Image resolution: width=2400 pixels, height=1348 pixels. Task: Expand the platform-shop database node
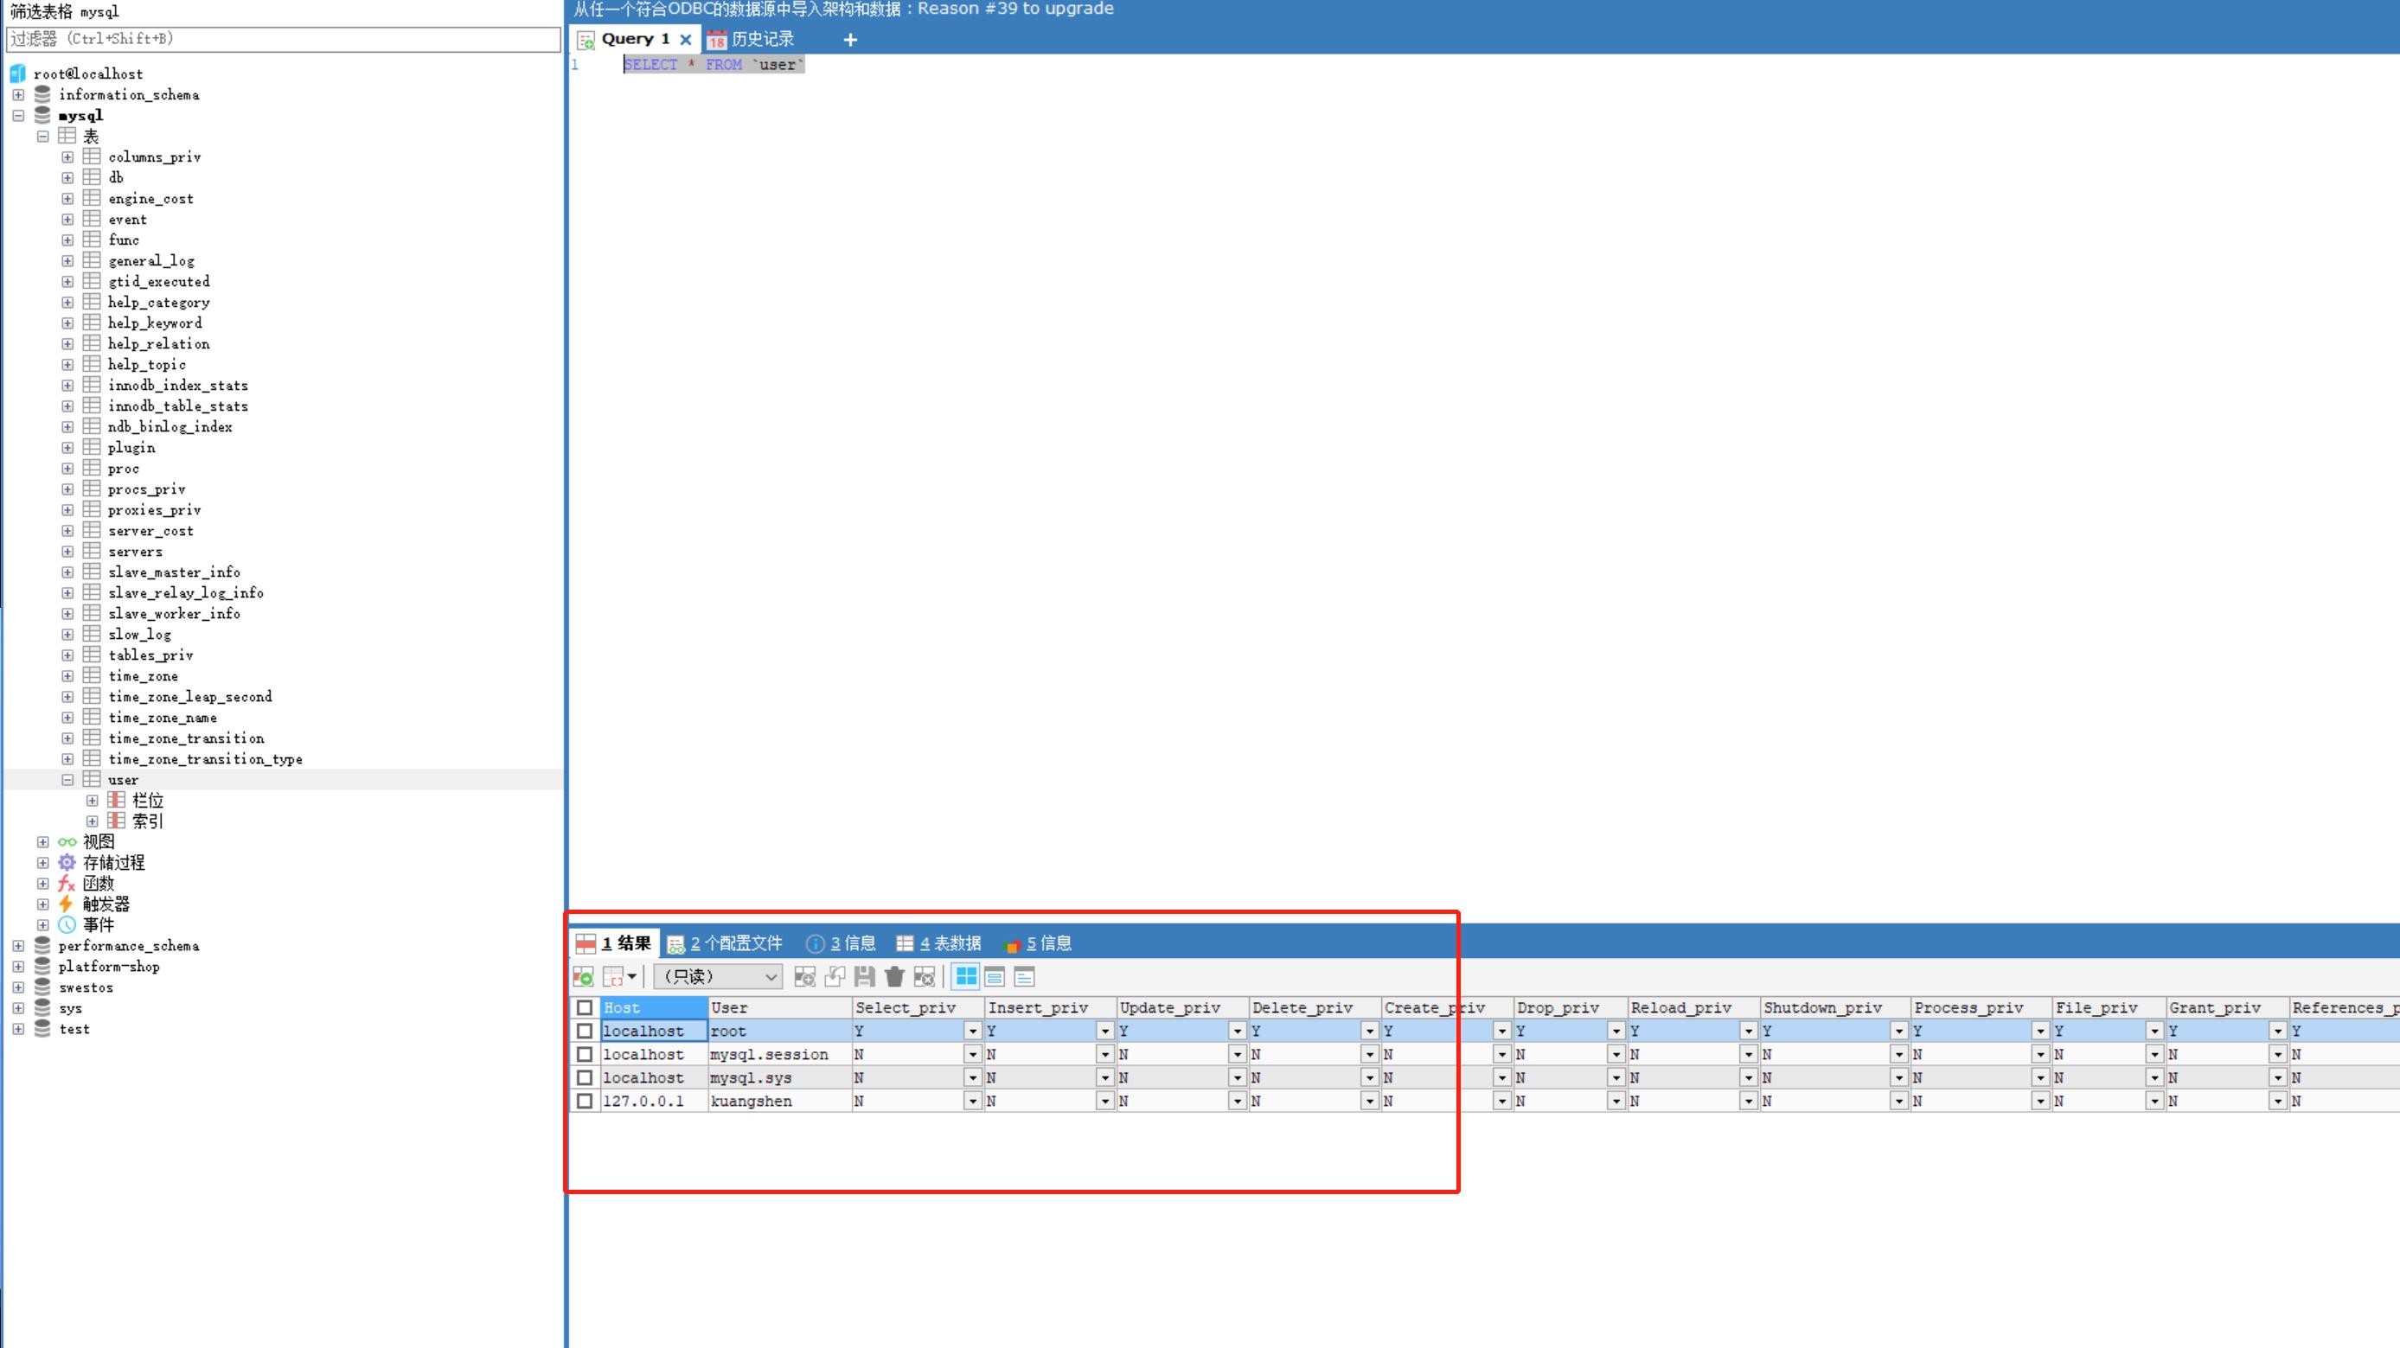point(19,966)
